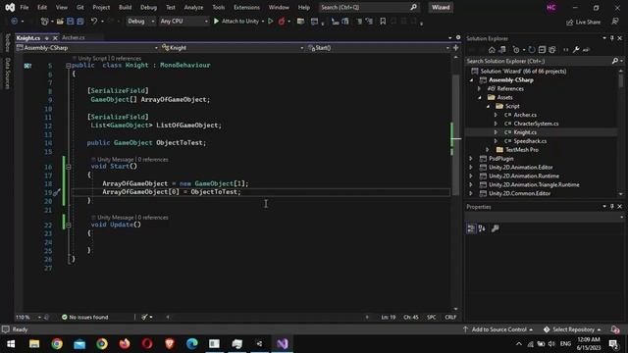Click the green Start Without Debugging icon

[271, 22]
